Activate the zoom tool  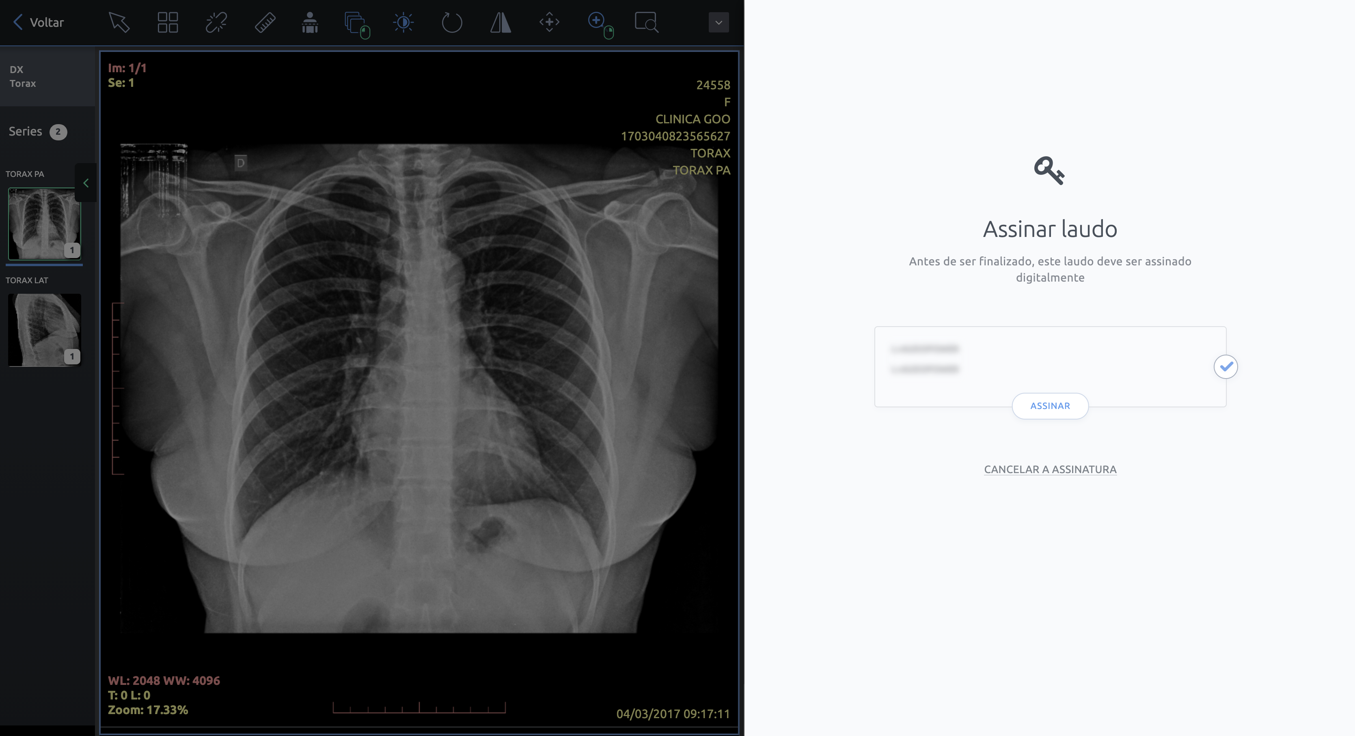pyautogui.click(x=599, y=24)
